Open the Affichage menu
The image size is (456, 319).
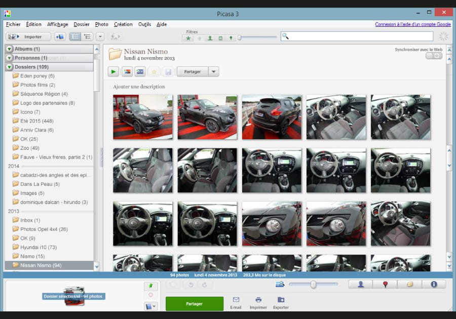click(x=58, y=24)
